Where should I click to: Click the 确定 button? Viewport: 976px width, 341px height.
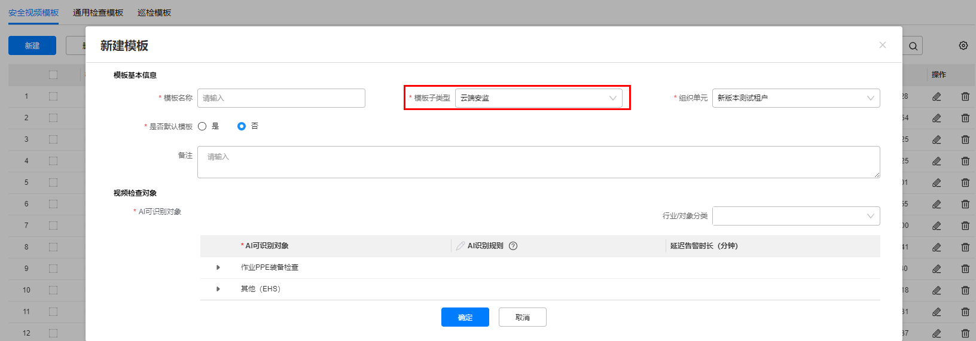(465, 317)
